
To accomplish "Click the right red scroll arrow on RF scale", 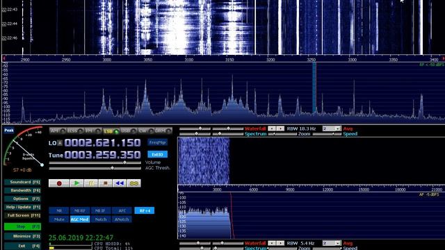I will click(x=443, y=58).
